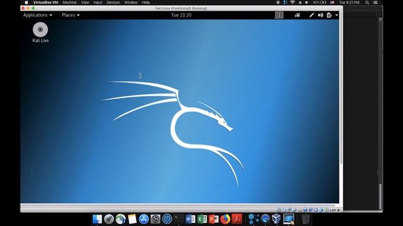Open Launchpad rocket in the Dock
Viewport: 403px width, 226px height.
pyautogui.click(x=109, y=219)
